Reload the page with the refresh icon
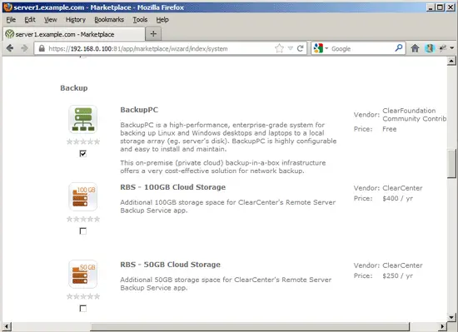The image size is (458, 332). pos(300,48)
